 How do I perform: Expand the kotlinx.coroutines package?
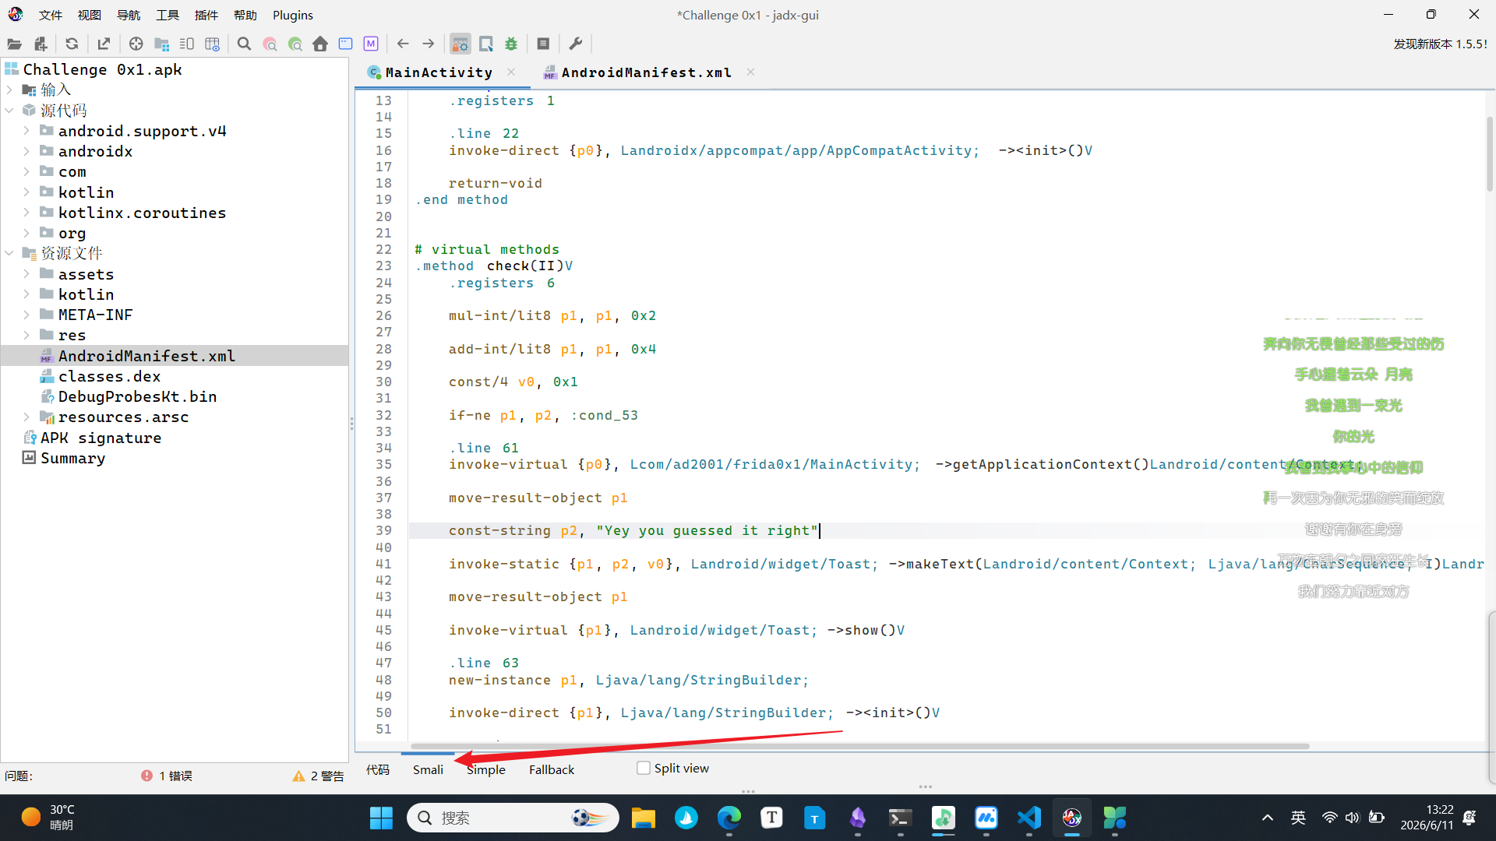click(26, 213)
